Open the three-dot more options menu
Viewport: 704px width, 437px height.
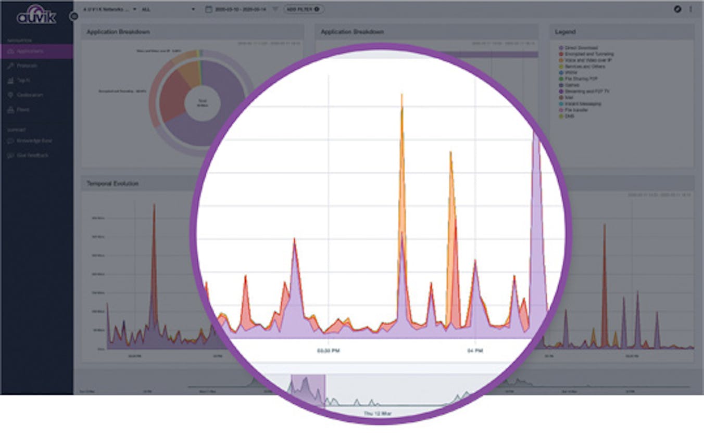[x=691, y=9]
